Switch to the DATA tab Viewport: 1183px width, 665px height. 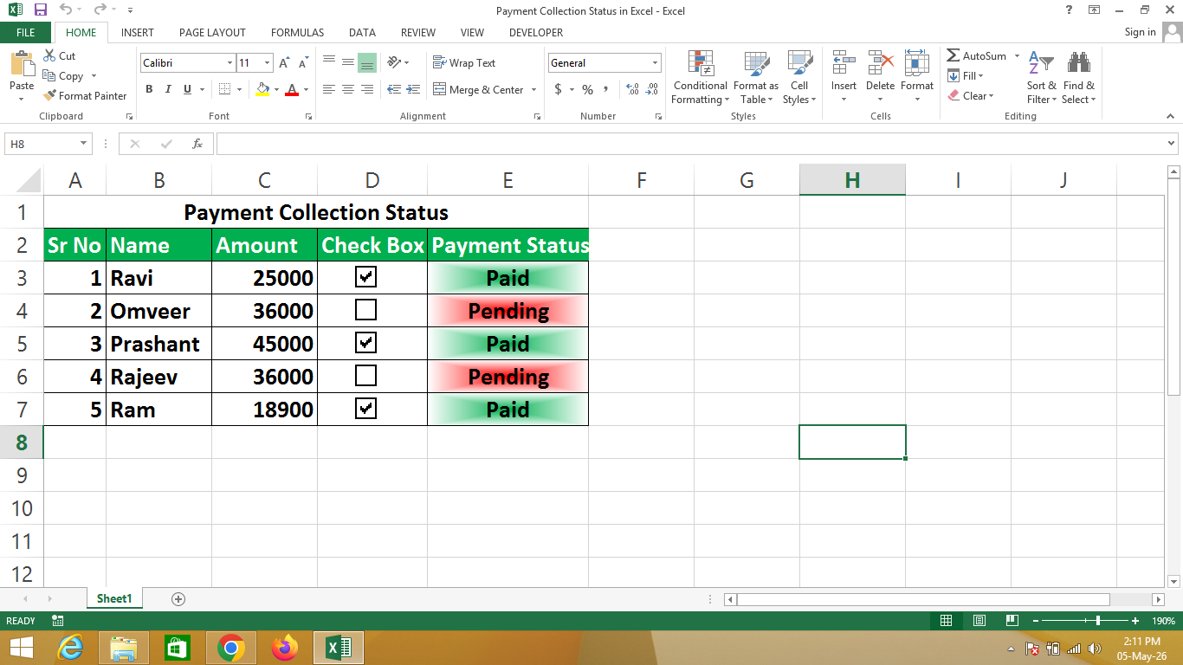click(362, 33)
